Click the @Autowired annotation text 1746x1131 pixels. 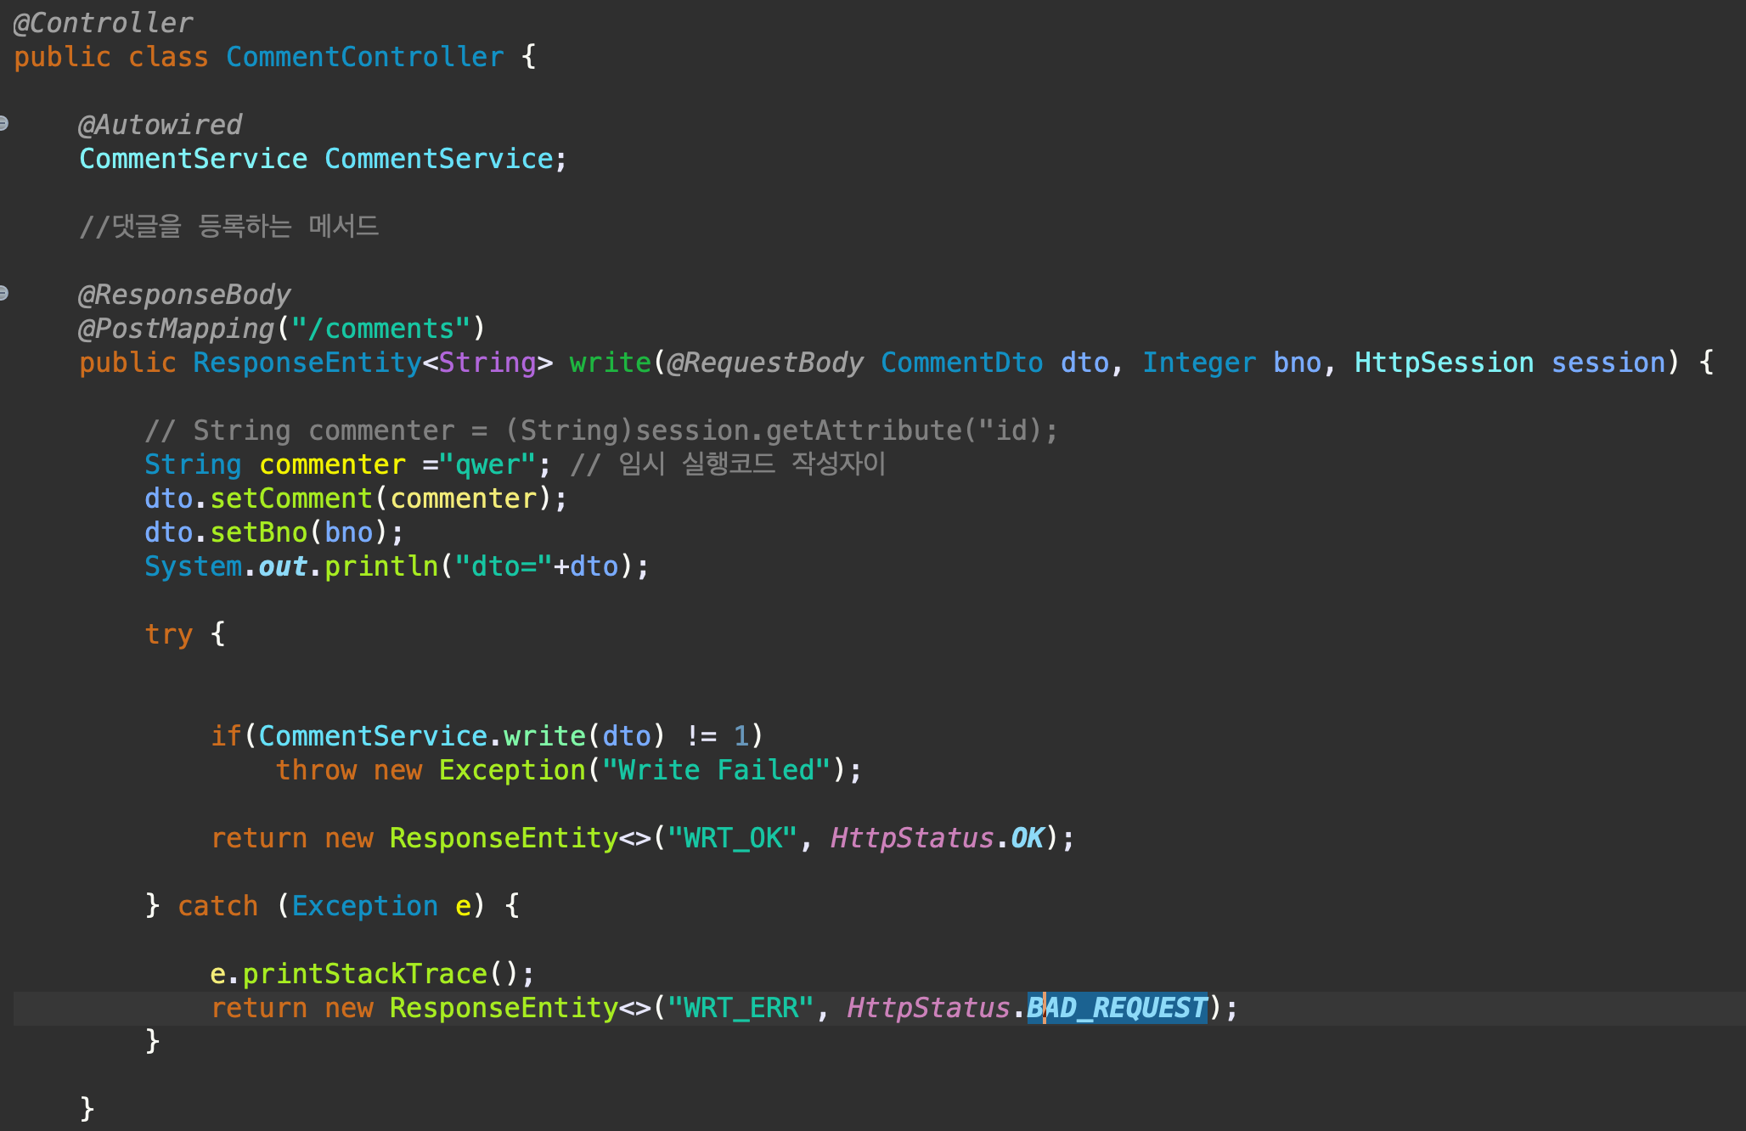point(161,125)
